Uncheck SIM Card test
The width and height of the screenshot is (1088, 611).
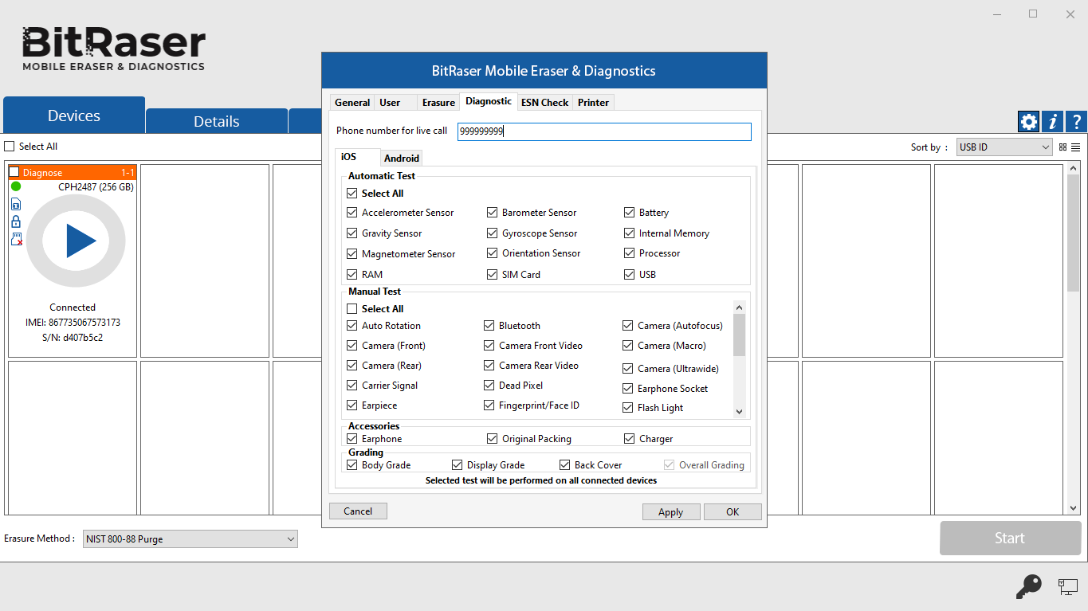[x=493, y=275]
